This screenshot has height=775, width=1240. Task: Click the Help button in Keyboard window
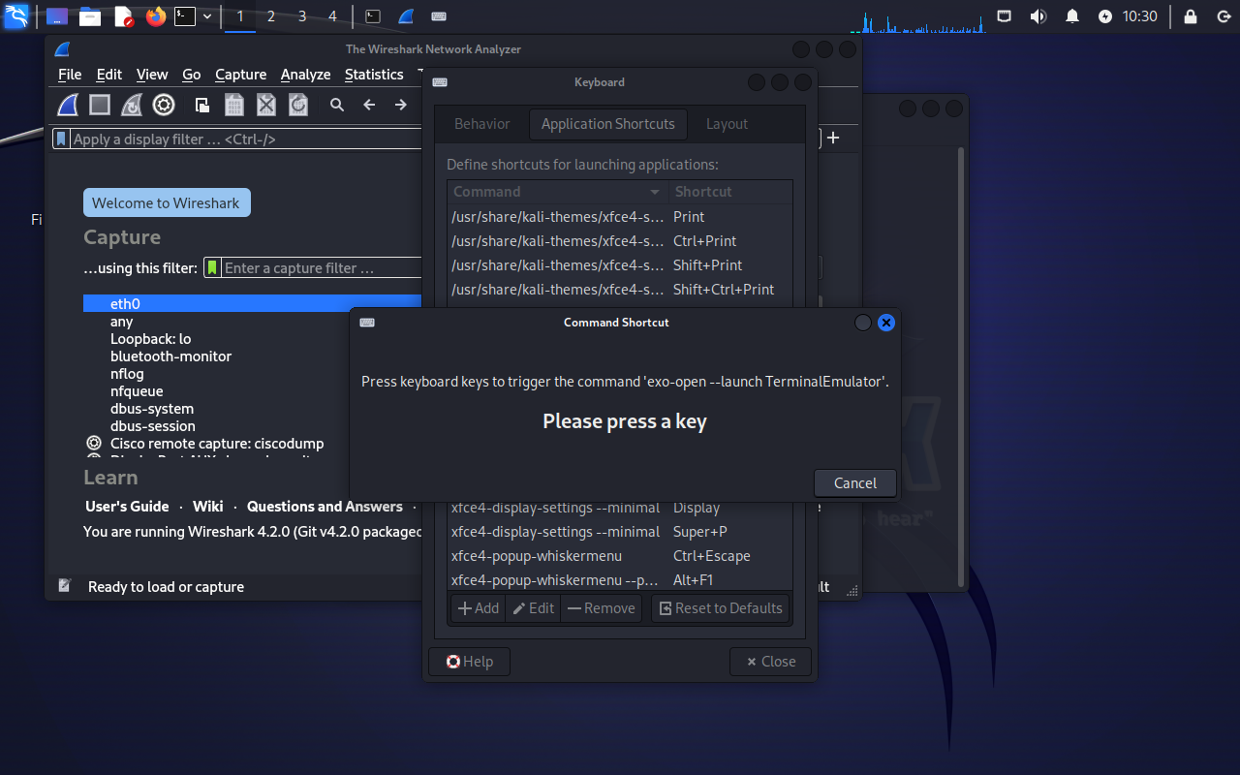(470, 662)
